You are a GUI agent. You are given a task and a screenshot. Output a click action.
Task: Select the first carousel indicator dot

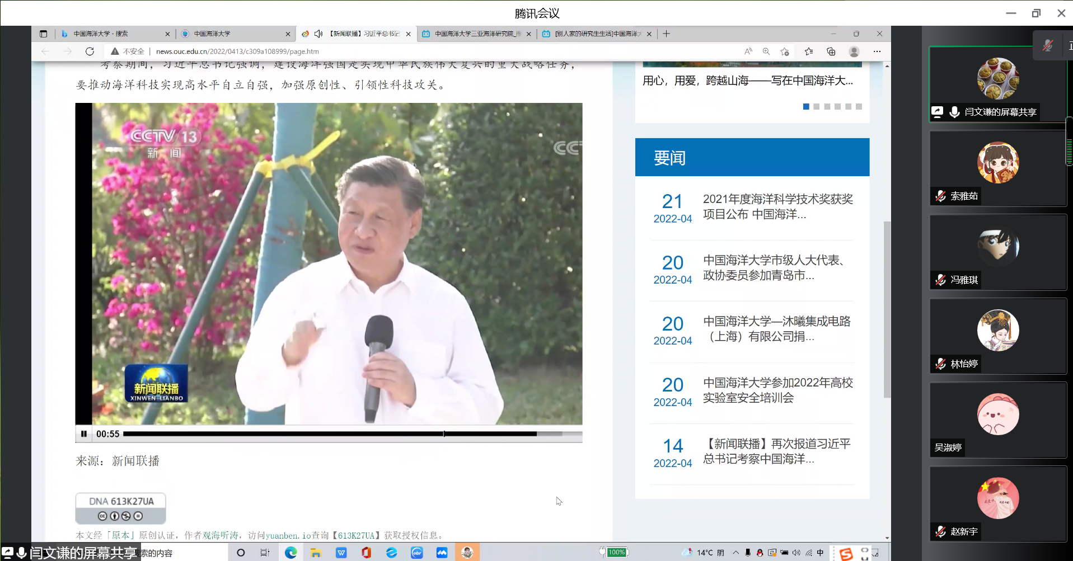tap(806, 106)
